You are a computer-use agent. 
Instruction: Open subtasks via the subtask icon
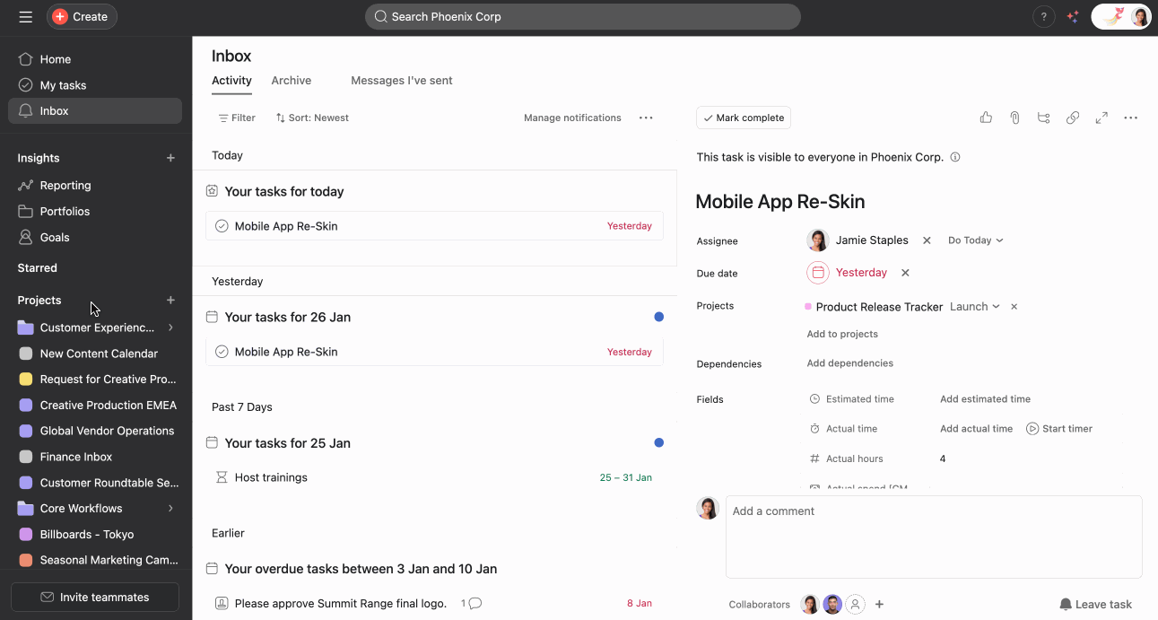(1043, 118)
